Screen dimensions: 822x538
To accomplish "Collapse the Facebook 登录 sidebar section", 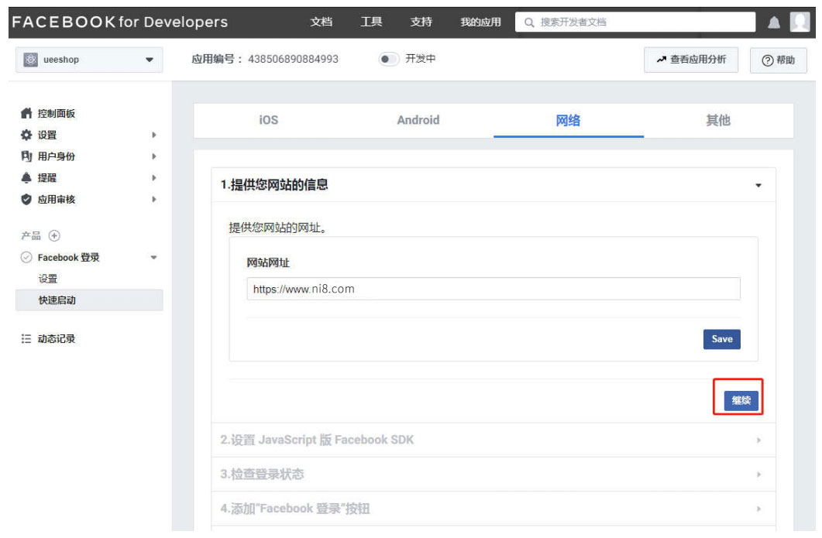I will (153, 258).
